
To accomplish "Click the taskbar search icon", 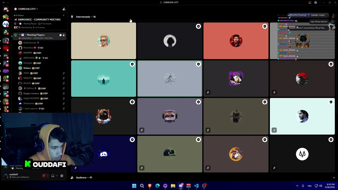I will click(142, 186).
